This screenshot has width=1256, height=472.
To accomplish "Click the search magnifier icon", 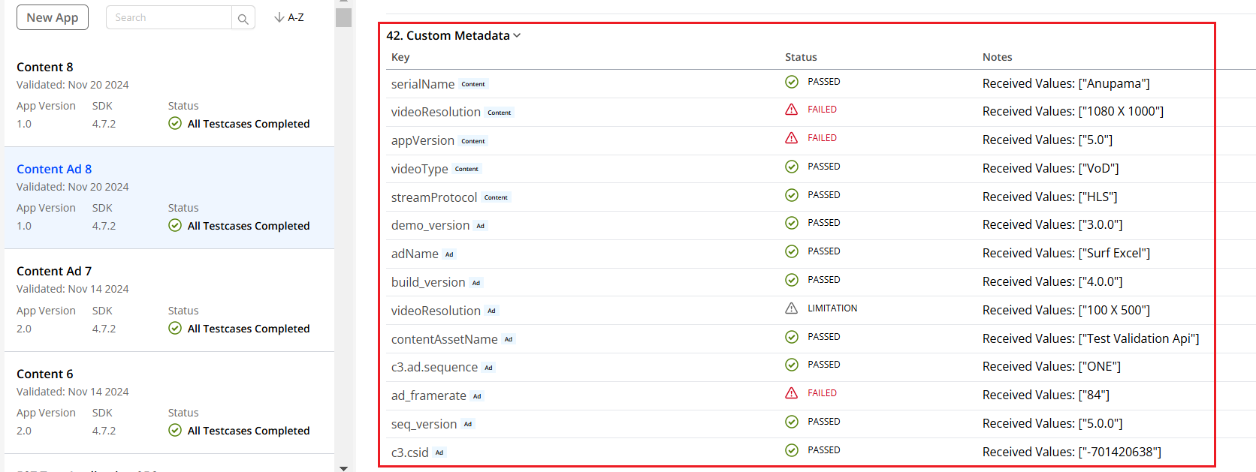I will [x=243, y=19].
